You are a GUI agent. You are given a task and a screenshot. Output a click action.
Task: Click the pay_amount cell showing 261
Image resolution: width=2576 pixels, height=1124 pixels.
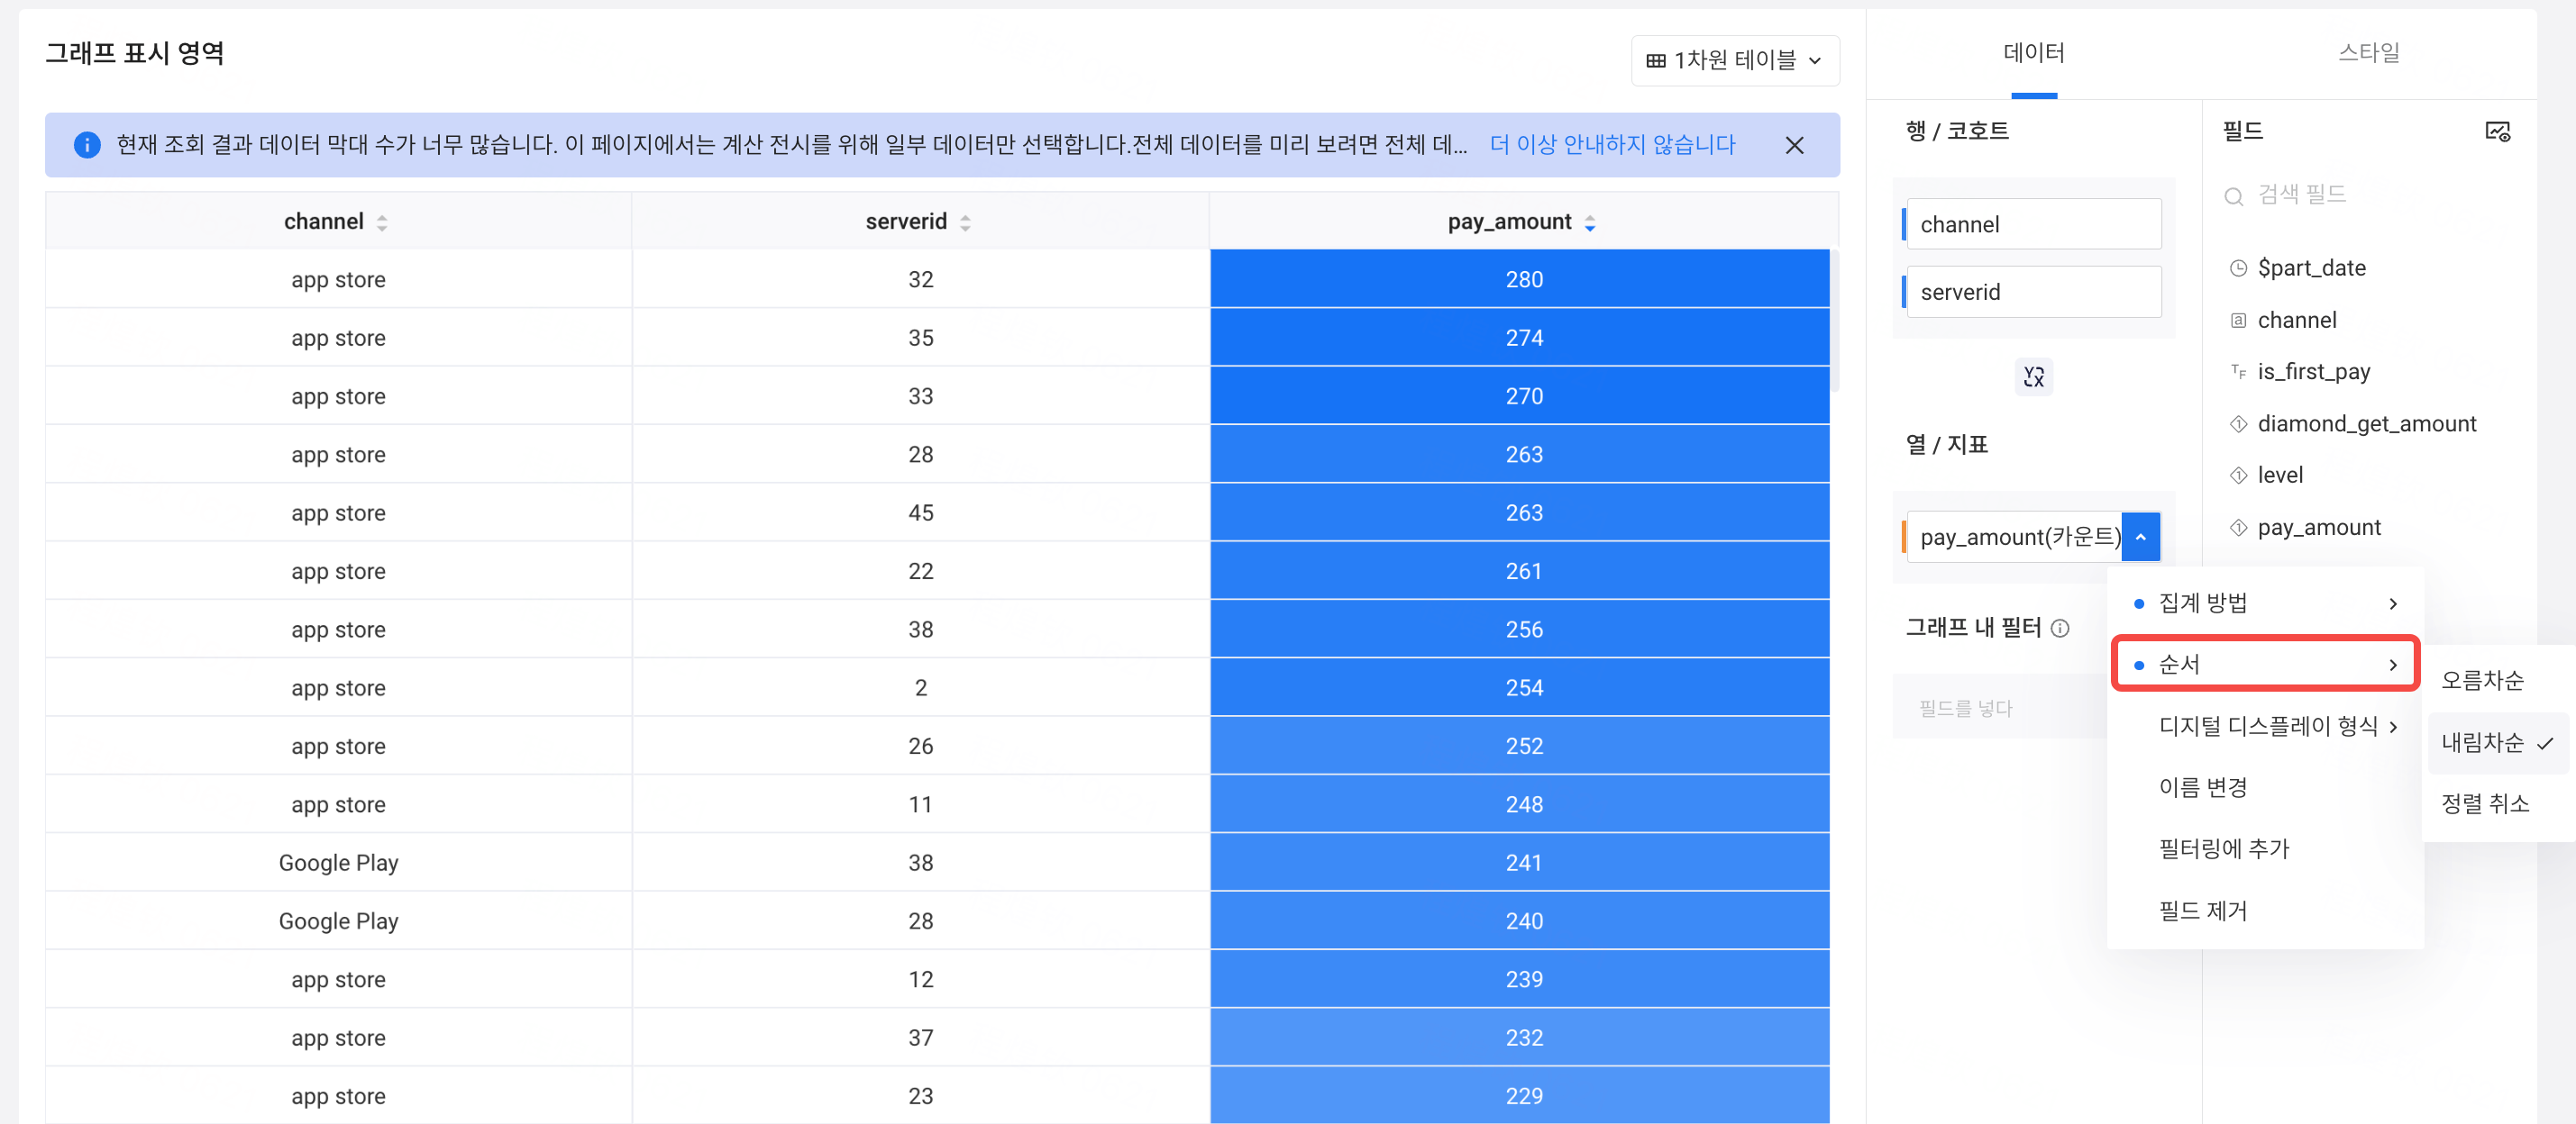pos(1520,572)
